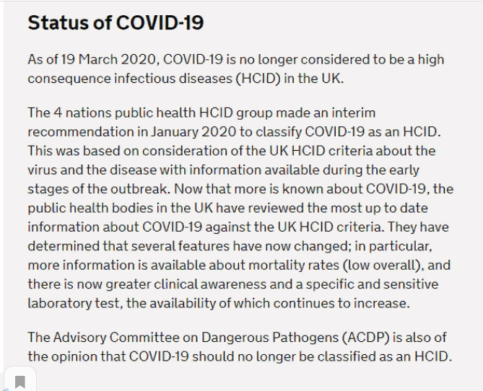The height and width of the screenshot is (391, 483).
Task: Click the abbreviation "(HCID)" in first paragraph
Action: (x=258, y=79)
